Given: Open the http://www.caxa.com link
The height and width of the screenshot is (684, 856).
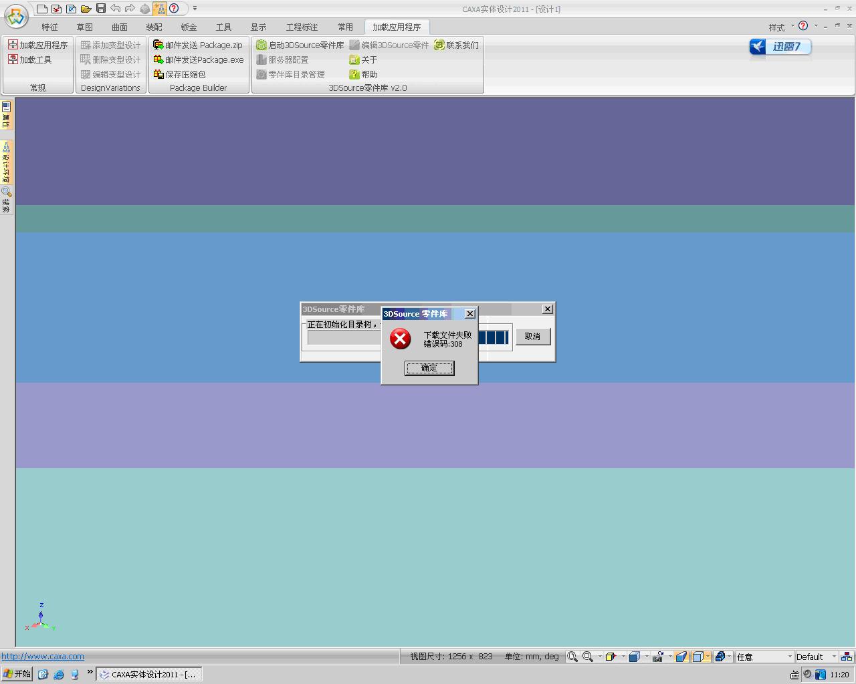Looking at the screenshot, I should (43, 656).
